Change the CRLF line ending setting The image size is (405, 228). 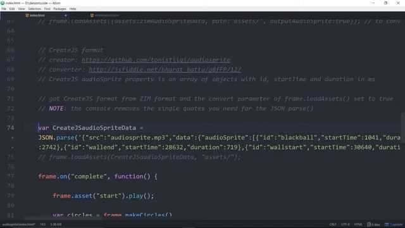[333, 224]
